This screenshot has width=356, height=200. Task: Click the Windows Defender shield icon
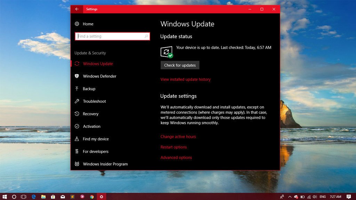click(77, 76)
